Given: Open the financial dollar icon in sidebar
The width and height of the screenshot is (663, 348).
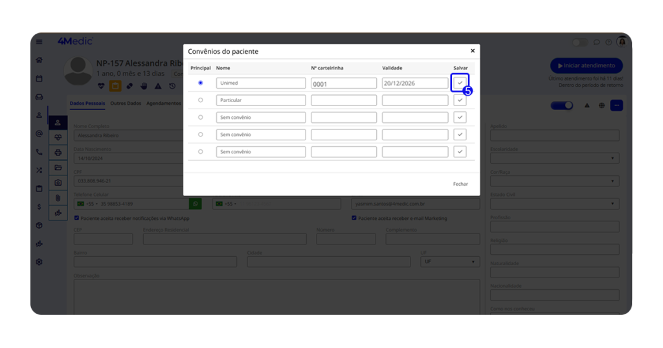Looking at the screenshot, I should pos(39,207).
